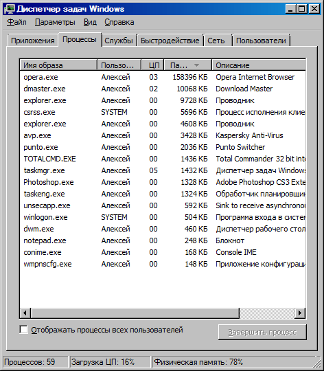Close the Task Manager window
Image resolution: width=324 pixels, height=371 pixels.
coord(314,9)
